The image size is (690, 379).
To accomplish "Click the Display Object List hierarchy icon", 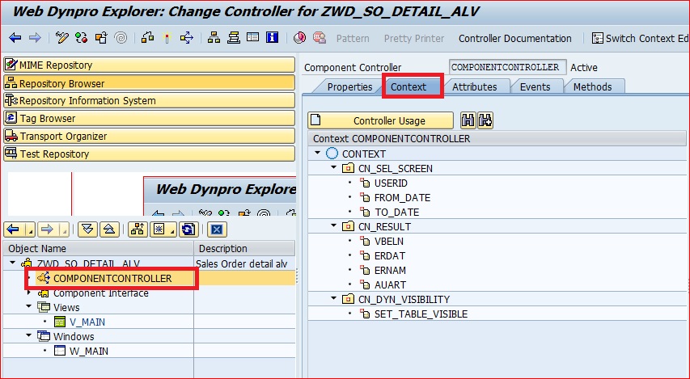I will point(214,38).
